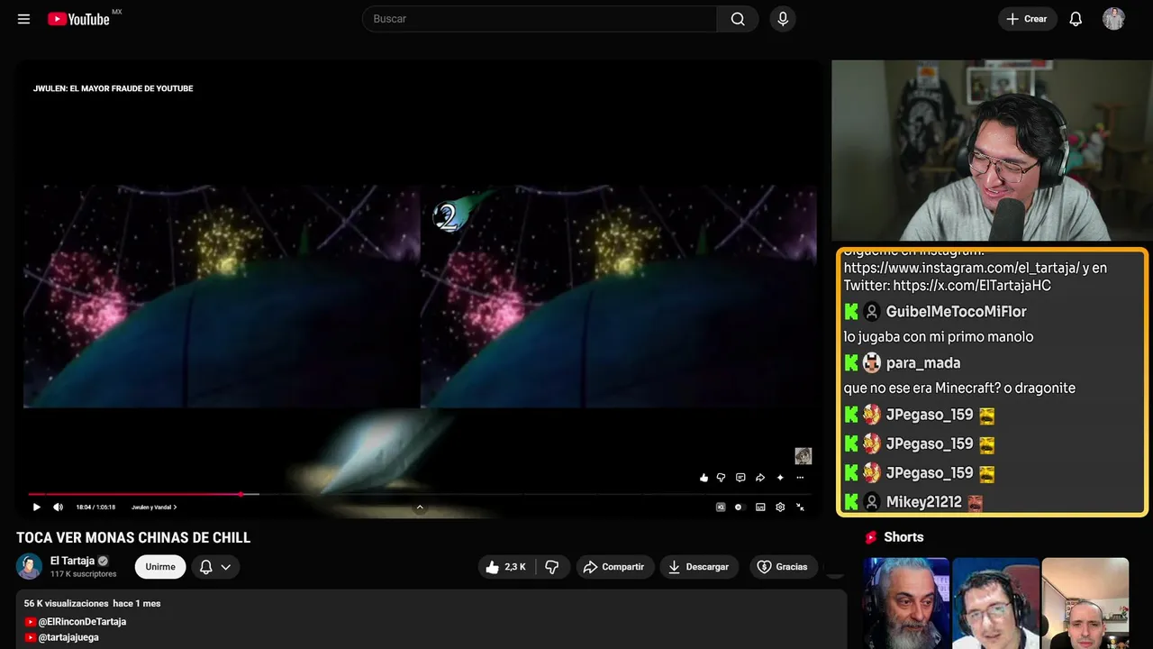Viewport: 1153px width, 649px height.
Task: Click the Shorts logo icon
Action: click(x=871, y=537)
